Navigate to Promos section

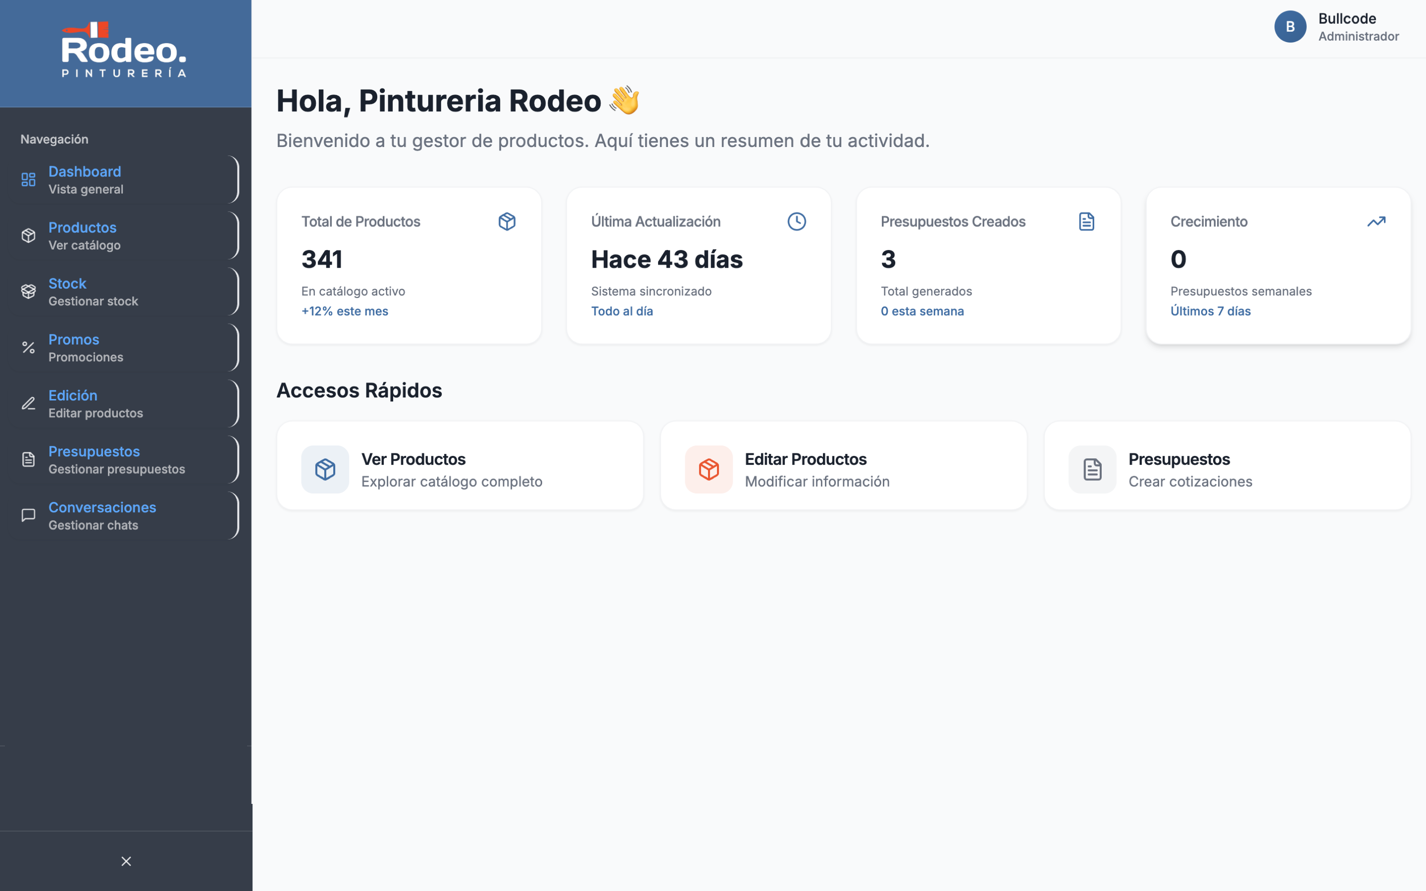point(125,347)
